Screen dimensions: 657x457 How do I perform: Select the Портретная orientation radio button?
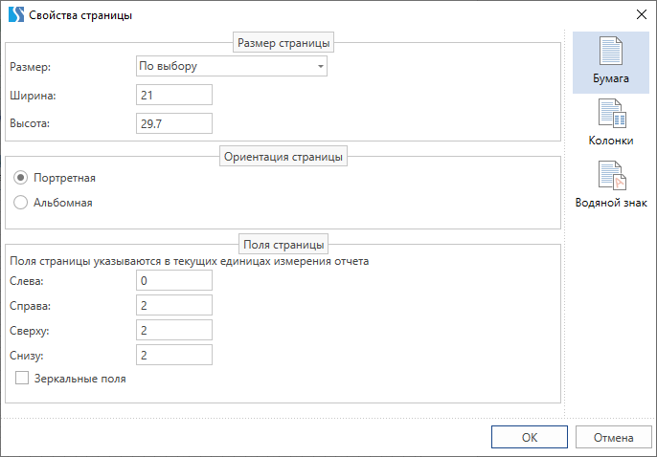[21, 178]
